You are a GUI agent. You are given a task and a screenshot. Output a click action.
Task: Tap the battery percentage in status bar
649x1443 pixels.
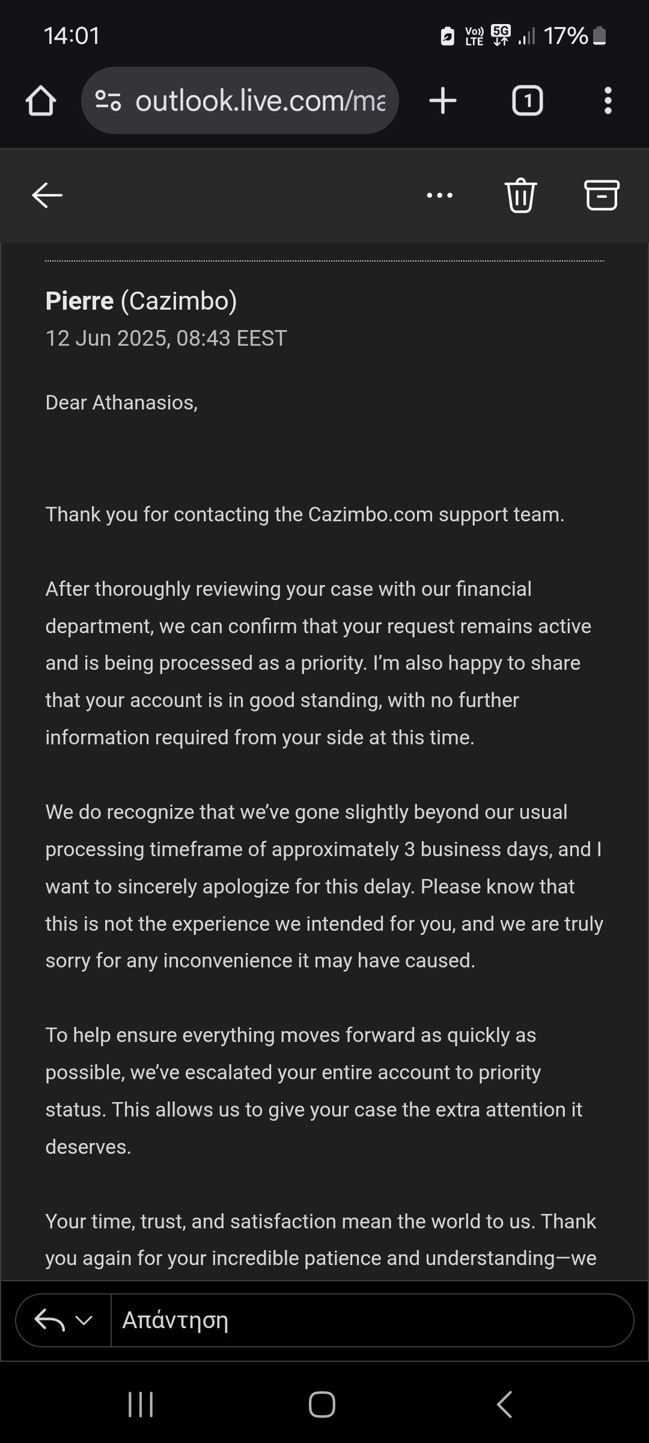[x=565, y=36]
